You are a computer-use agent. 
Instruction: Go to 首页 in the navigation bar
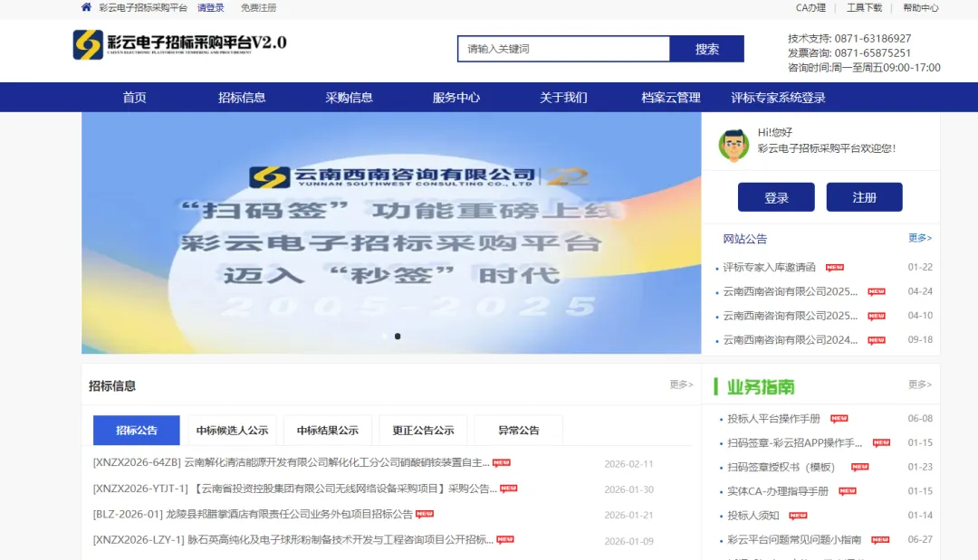point(134,98)
